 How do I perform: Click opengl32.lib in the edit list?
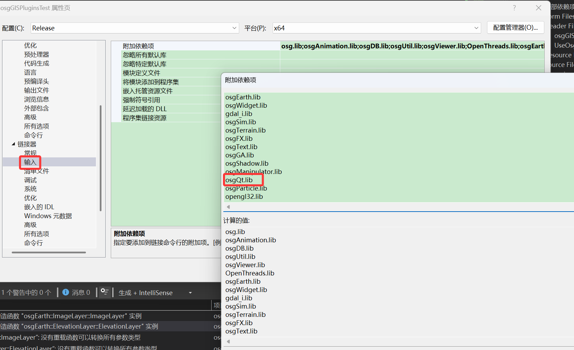pyautogui.click(x=244, y=197)
